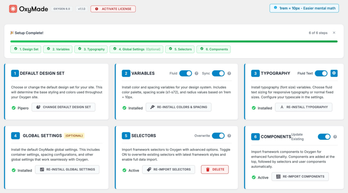
Task: Toggle the Fluid switch in Variables
Action: 186,73
